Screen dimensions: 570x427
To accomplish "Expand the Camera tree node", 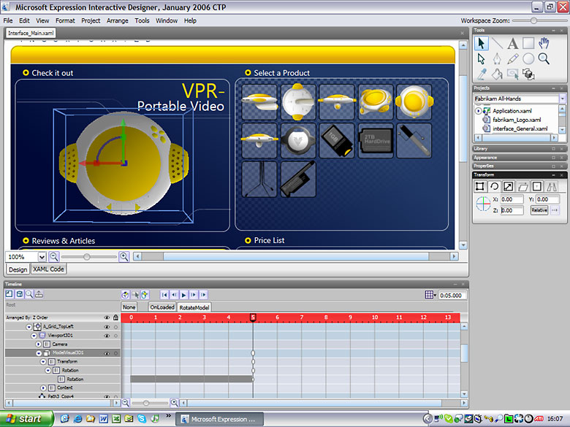I will (38, 344).
